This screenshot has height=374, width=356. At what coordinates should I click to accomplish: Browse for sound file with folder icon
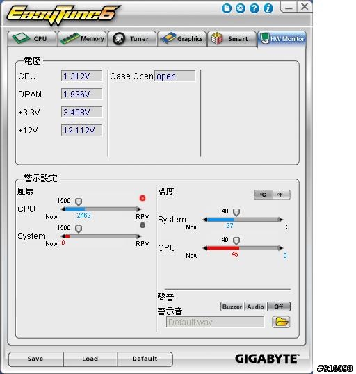tap(281, 322)
